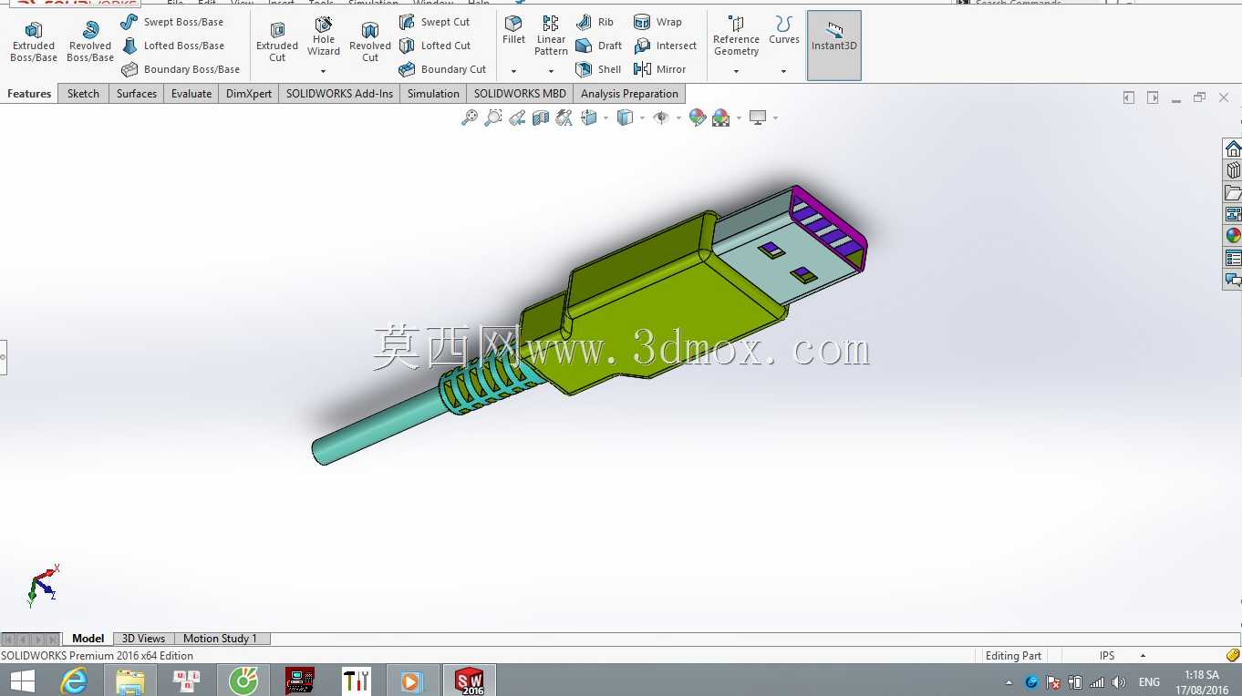The width and height of the screenshot is (1242, 696).
Task: Switch to the Evaluate tab
Action: [191, 94]
